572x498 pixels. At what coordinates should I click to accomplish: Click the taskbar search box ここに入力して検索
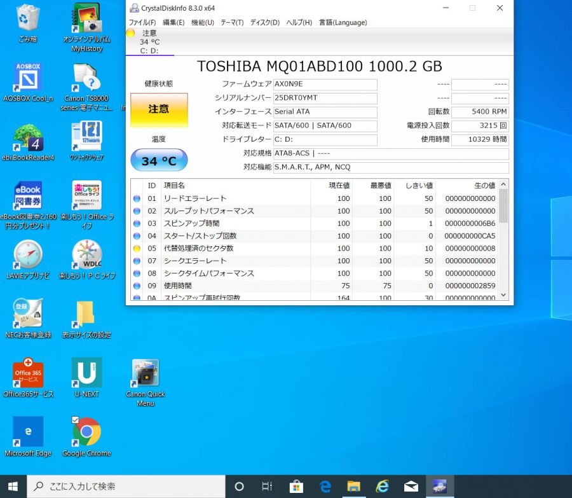tap(126, 487)
